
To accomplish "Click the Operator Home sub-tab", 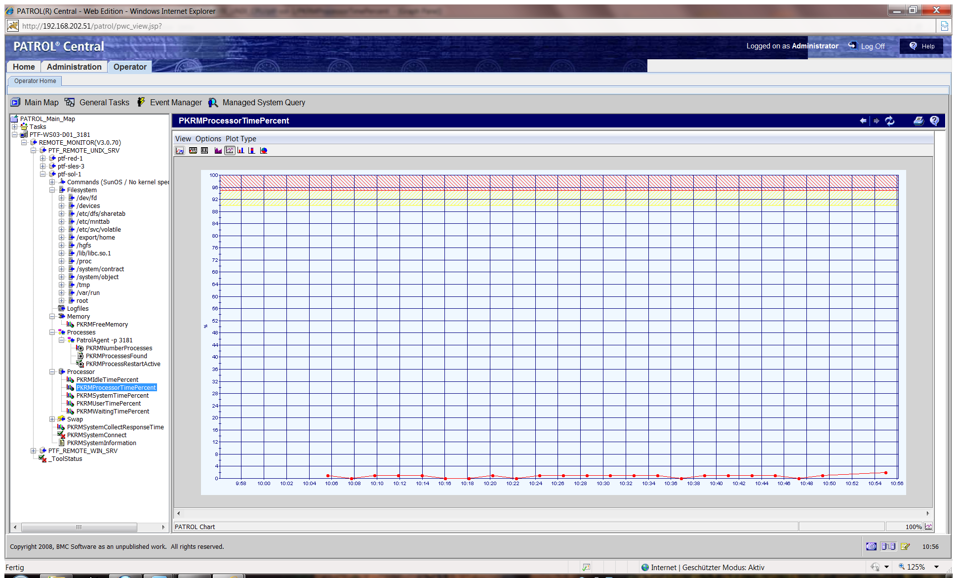I will (x=35, y=81).
